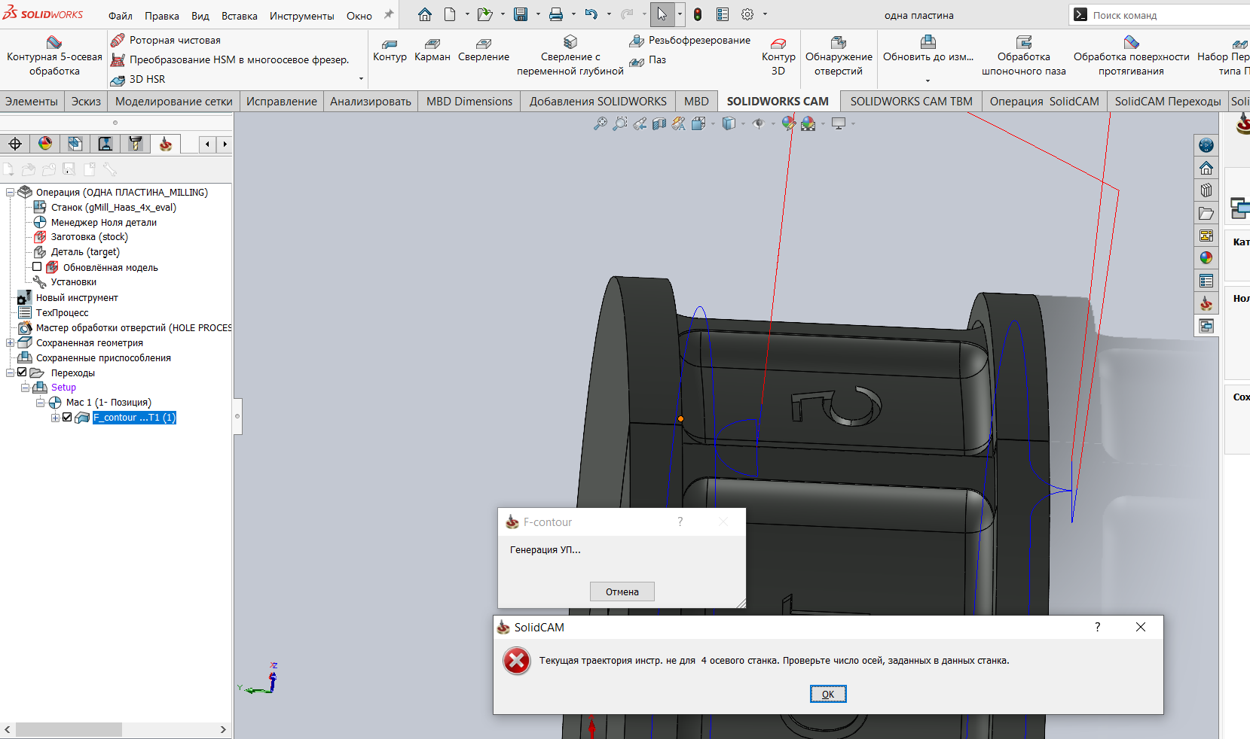Open the Контур 3D tool
1250x739 pixels.
(778, 56)
